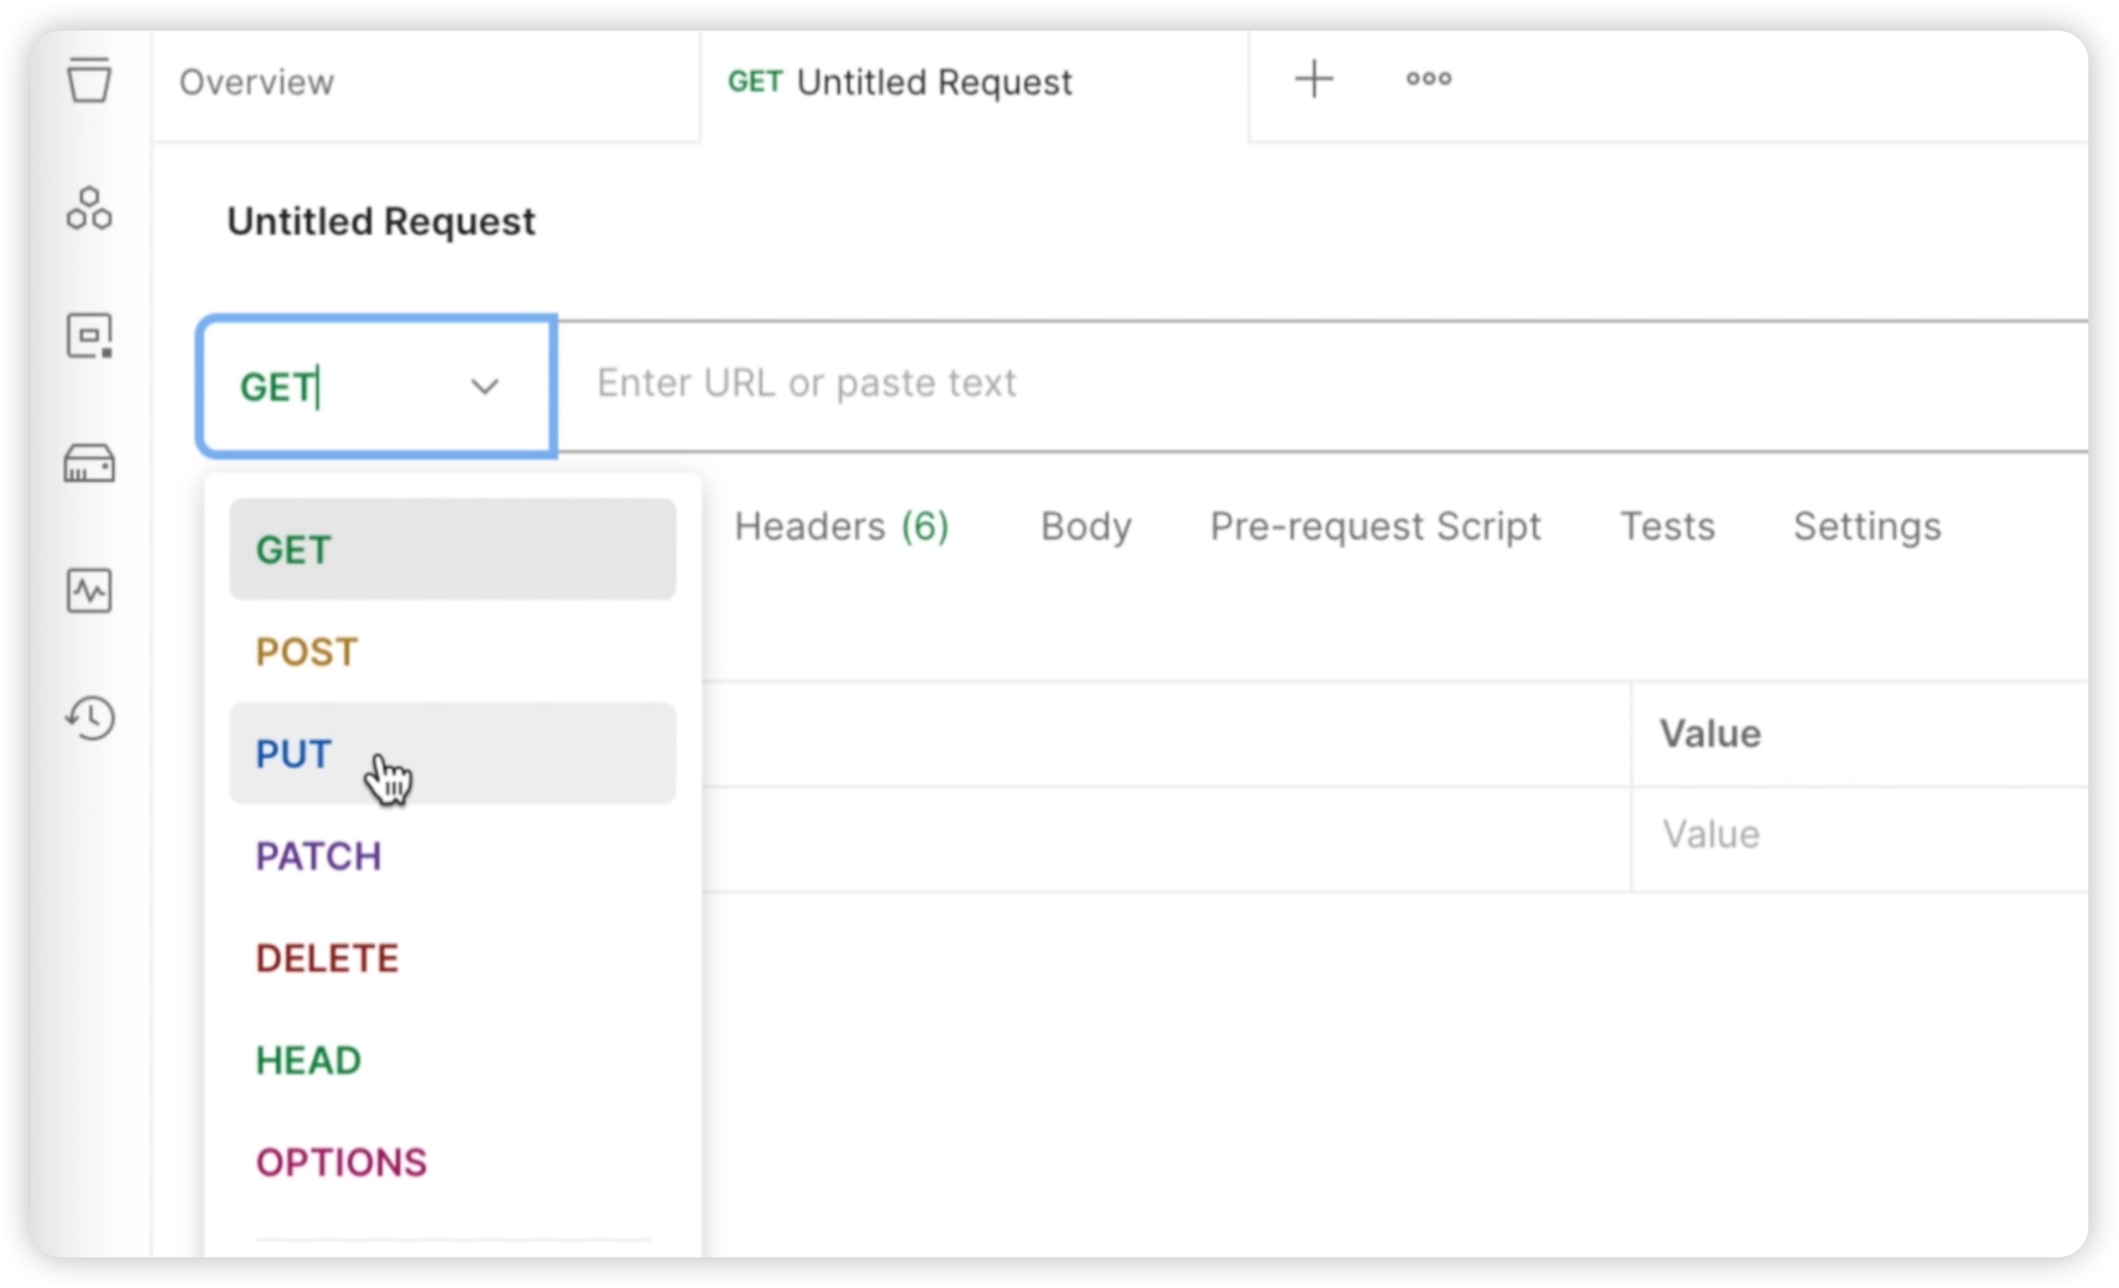Image resolution: width=2119 pixels, height=1288 pixels.
Task: Switch to the Overview tab
Action: click(256, 83)
